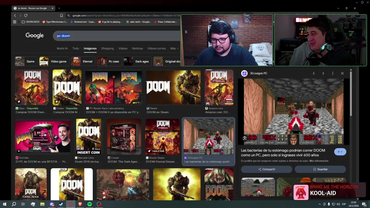Image resolution: width=370 pixels, height=208 pixels.
Task: Apply the 'Pc case' filter chip
Action: point(109,62)
